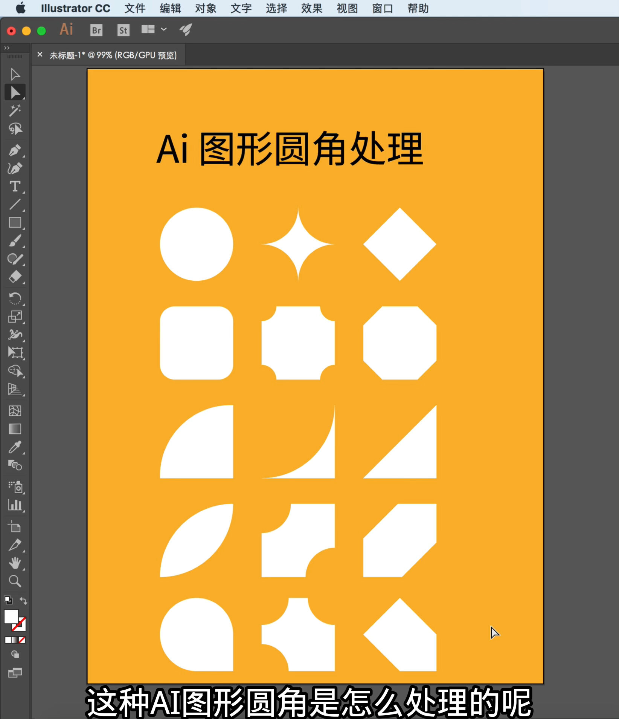Close the 未标题-1 document tab
The image size is (619, 719).
40,55
